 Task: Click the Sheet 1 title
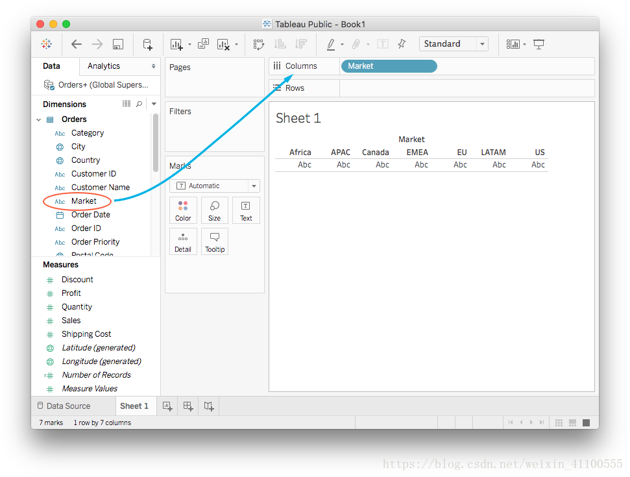[298, 118]
